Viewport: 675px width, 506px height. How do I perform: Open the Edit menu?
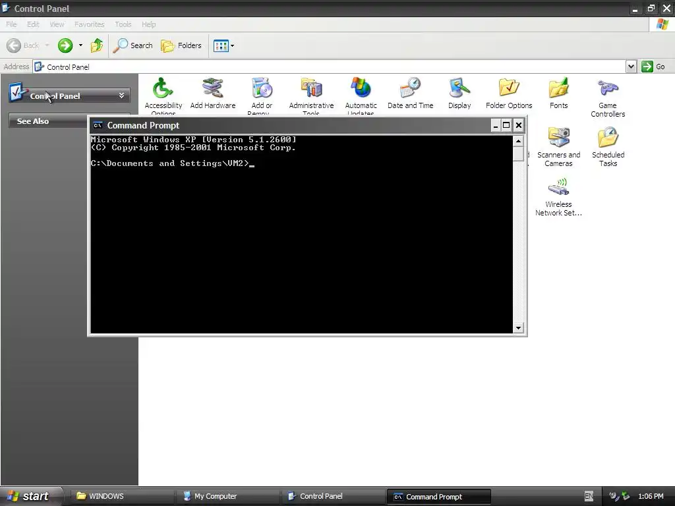pos(33,24)
